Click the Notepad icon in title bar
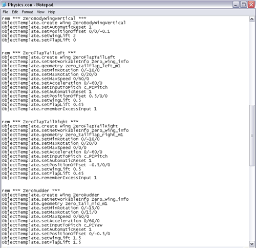This screenshot has height=248, width=256. coord(4,5)
